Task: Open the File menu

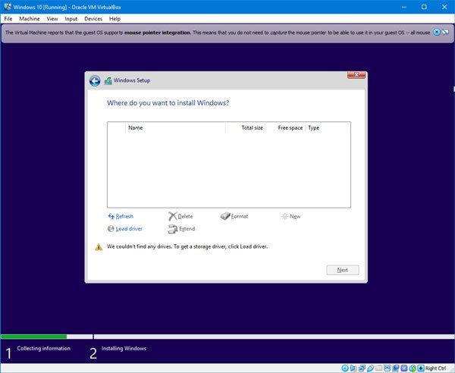Action: (8, 19)
